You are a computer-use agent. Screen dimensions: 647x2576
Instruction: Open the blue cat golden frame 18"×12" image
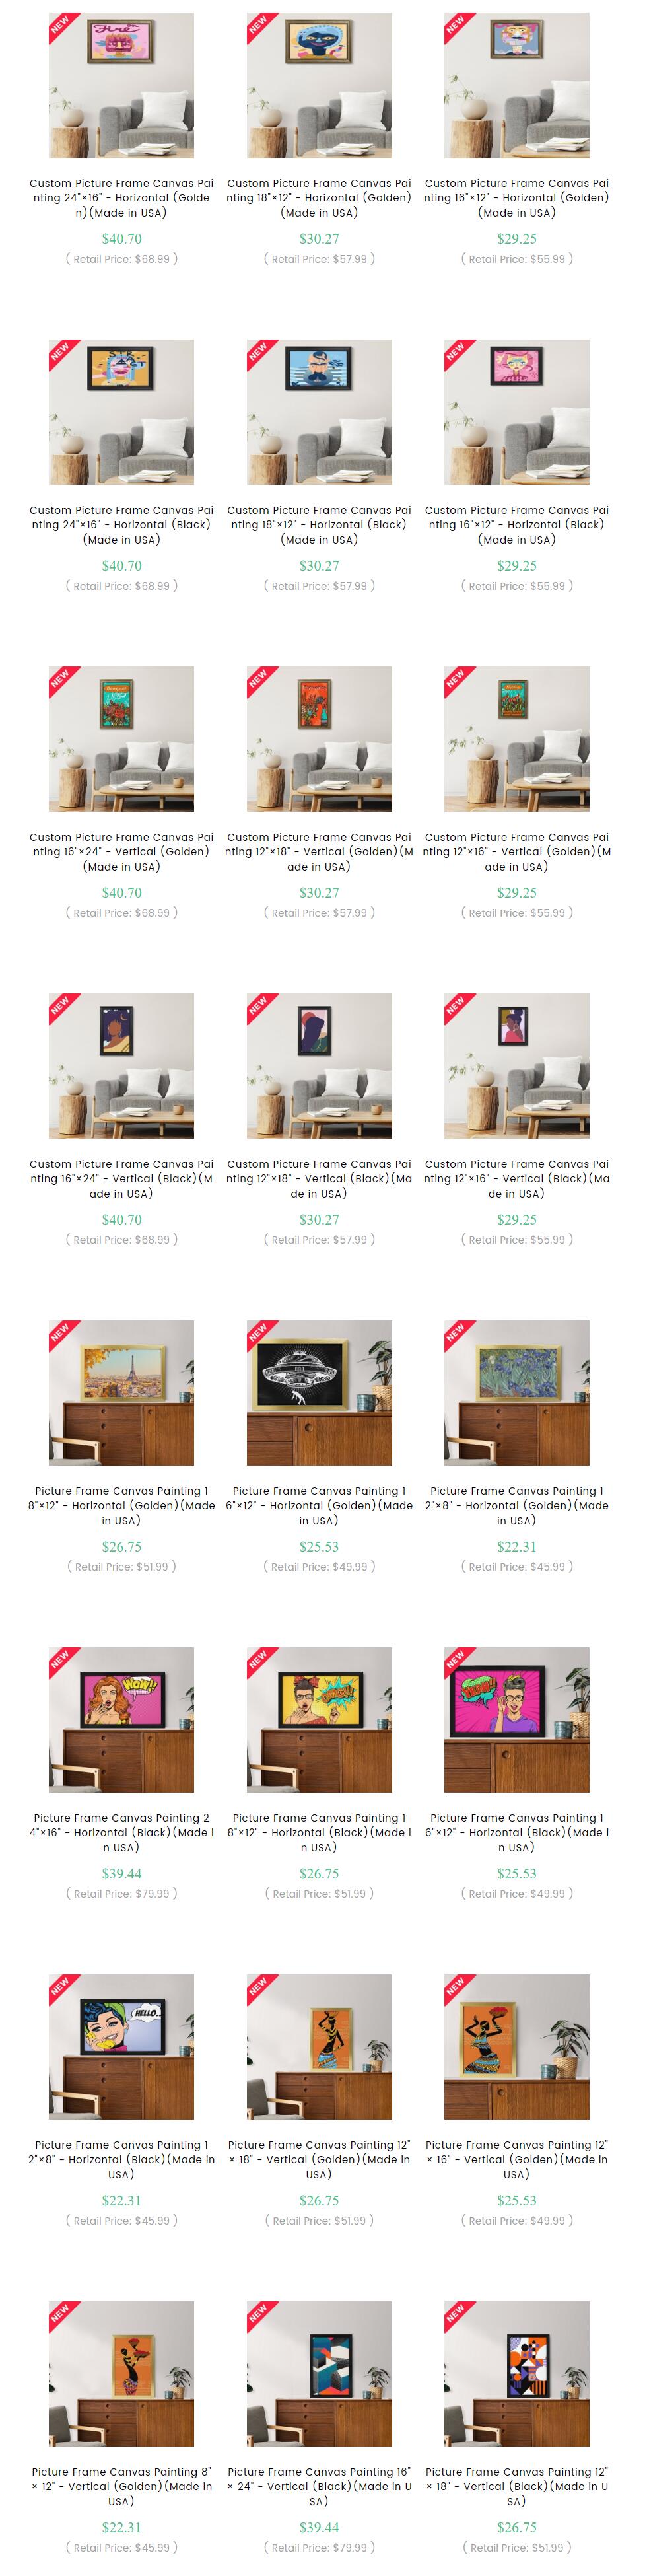(319, 85)
